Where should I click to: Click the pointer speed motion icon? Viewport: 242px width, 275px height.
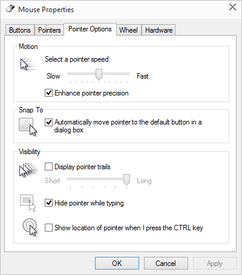click(x=28, y=65)
